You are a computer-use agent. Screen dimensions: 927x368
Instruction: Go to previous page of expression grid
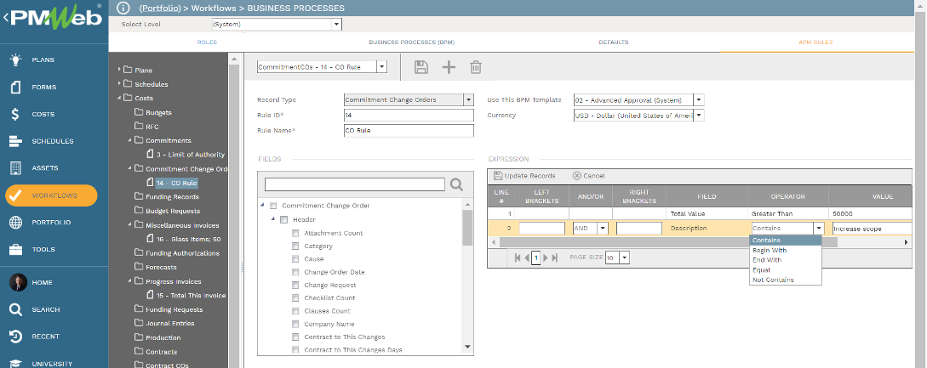(527, 258)
